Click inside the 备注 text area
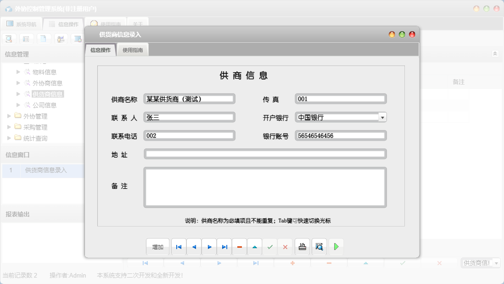504x284 pixels. coord(265,187)
